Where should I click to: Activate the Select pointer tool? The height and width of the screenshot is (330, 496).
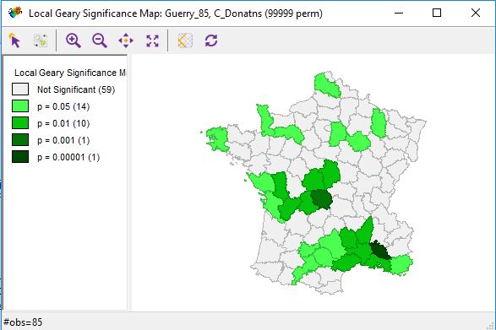tap(15, 41)
